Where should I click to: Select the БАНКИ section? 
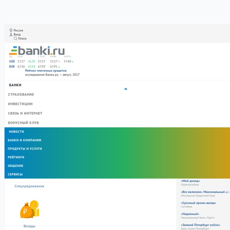[x=15, y=85]
